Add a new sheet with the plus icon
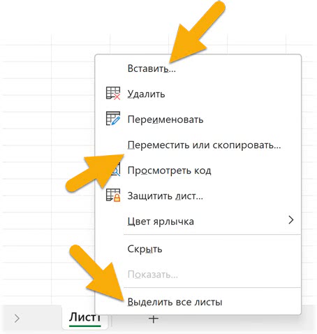This screenshot has width=317, height=334. [154, 319]
